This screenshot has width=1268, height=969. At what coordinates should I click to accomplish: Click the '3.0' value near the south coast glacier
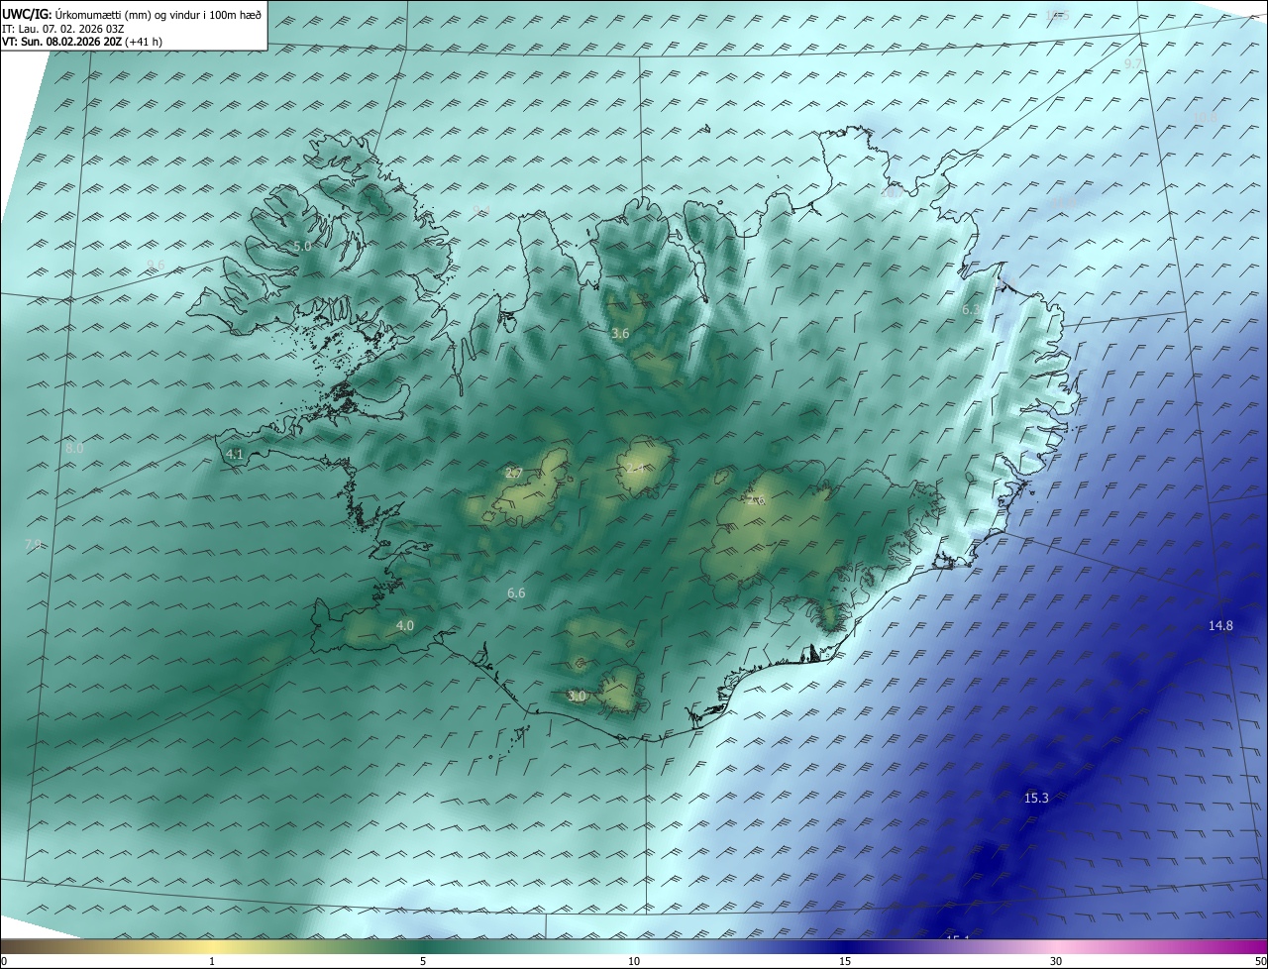pos(578,697)
